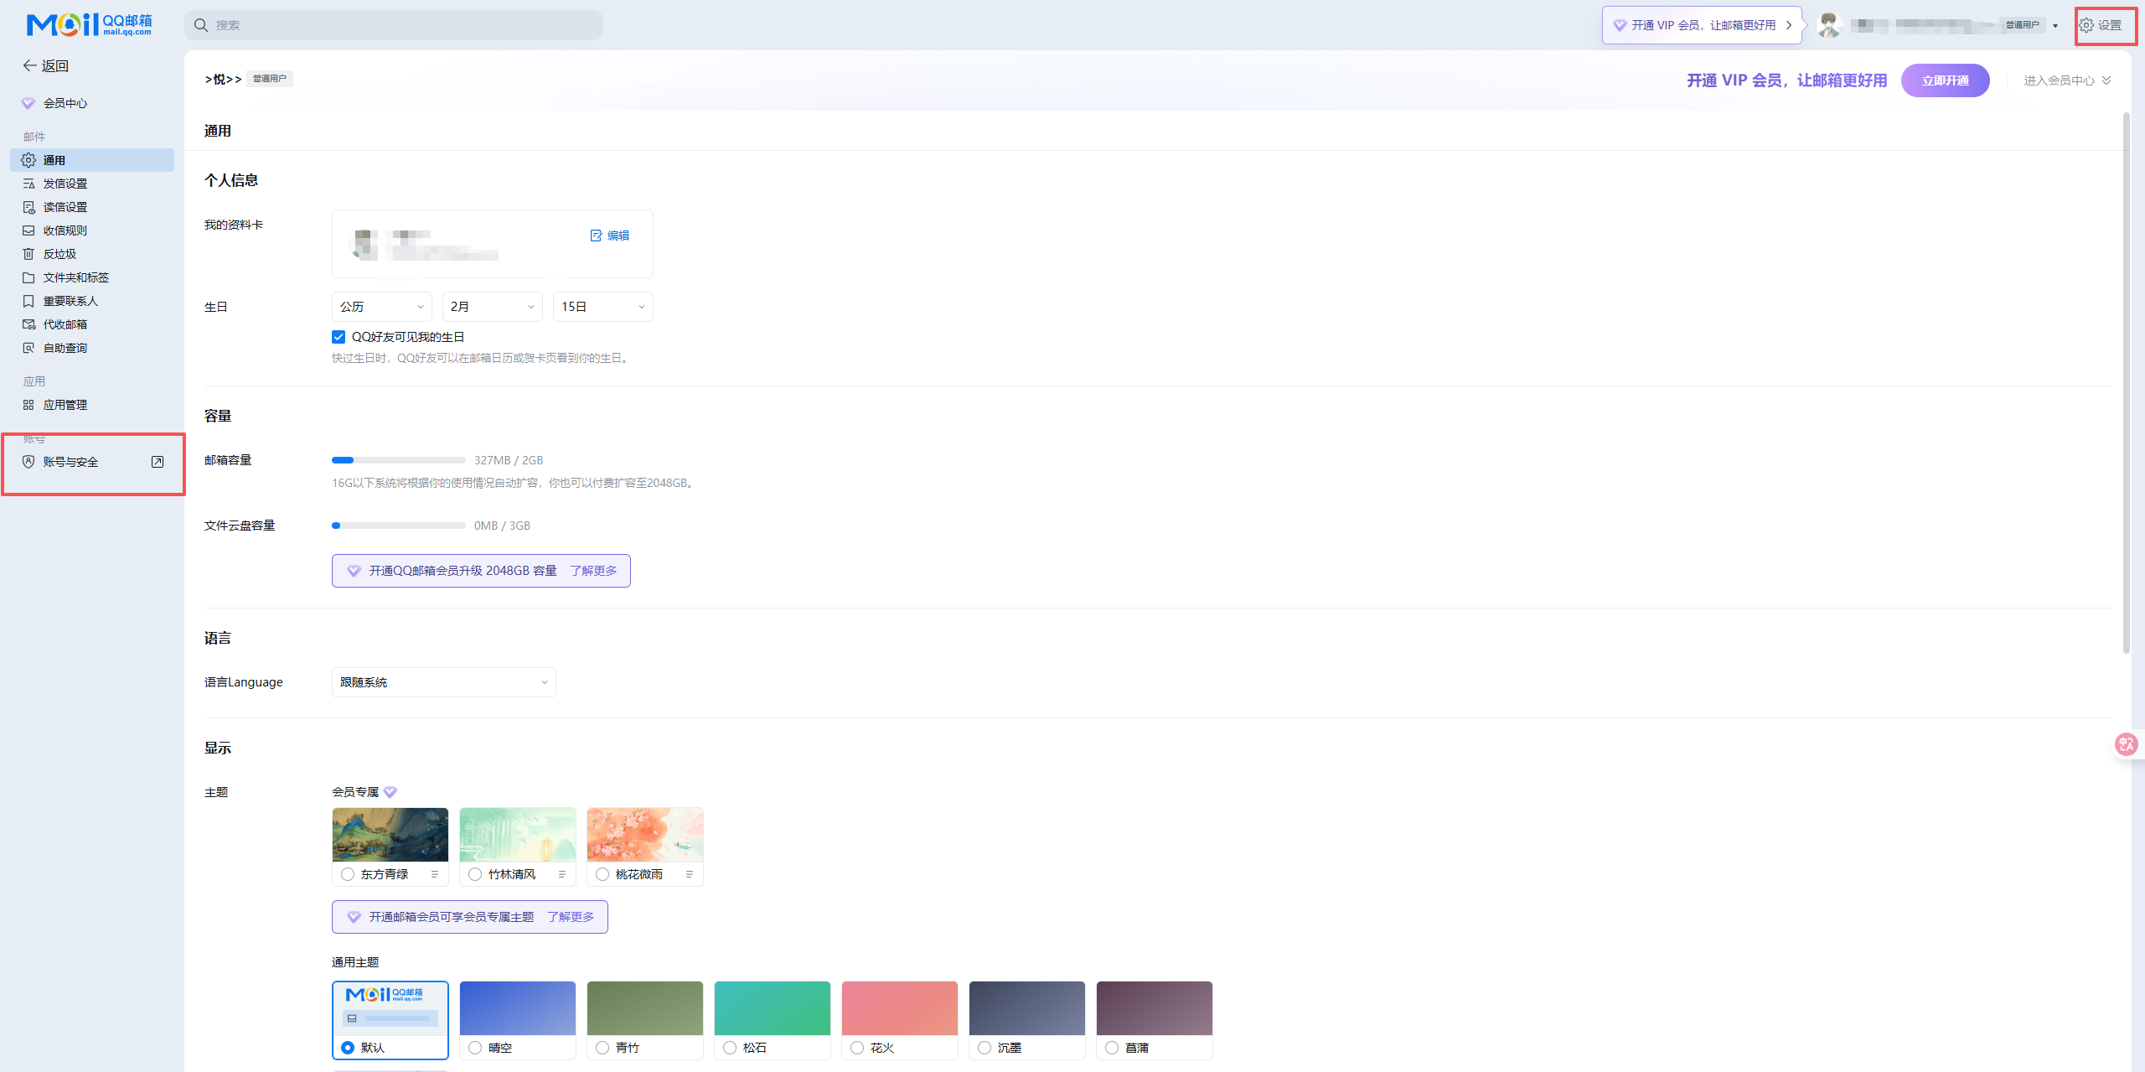The height and width of the screenshot is (1072, 2145).
Task: Open the birthday month dropdown showing 2月
Action: point(492,307)
